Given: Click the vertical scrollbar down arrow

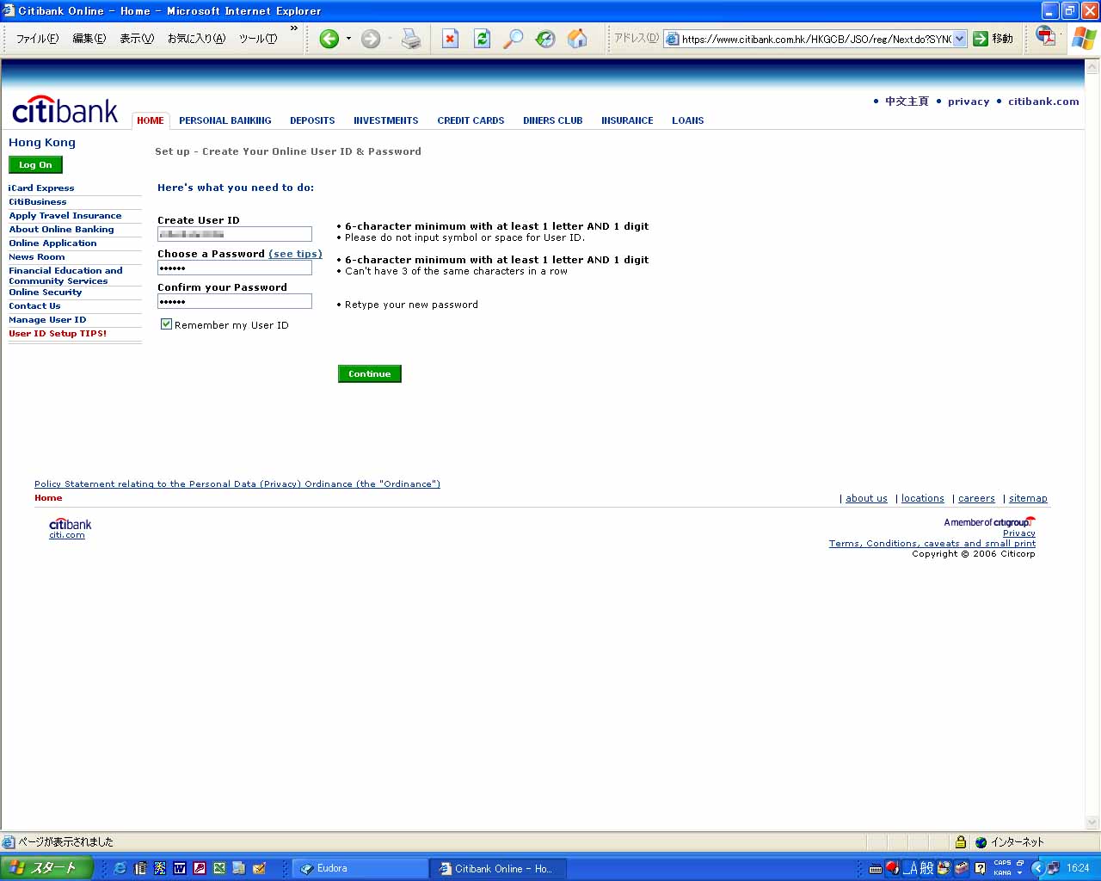Looking at the screenshot, I should 1092,822.
